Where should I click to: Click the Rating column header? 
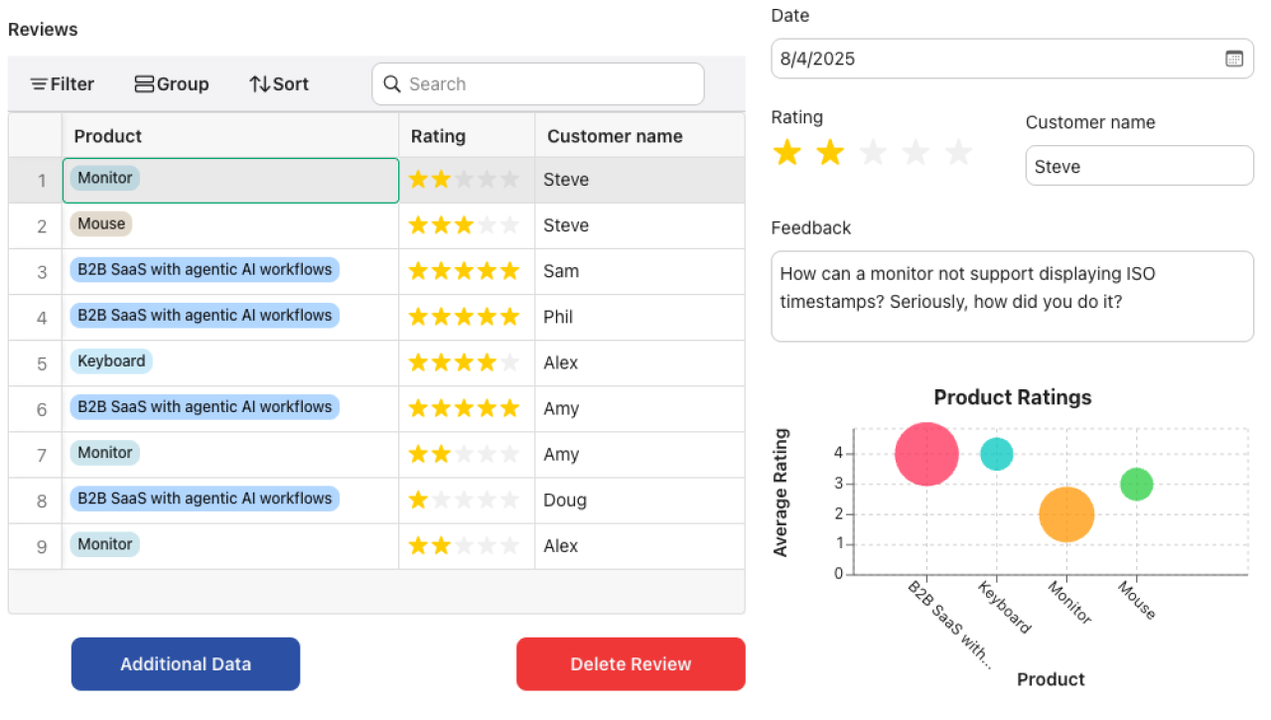click(x=438, y=136)
